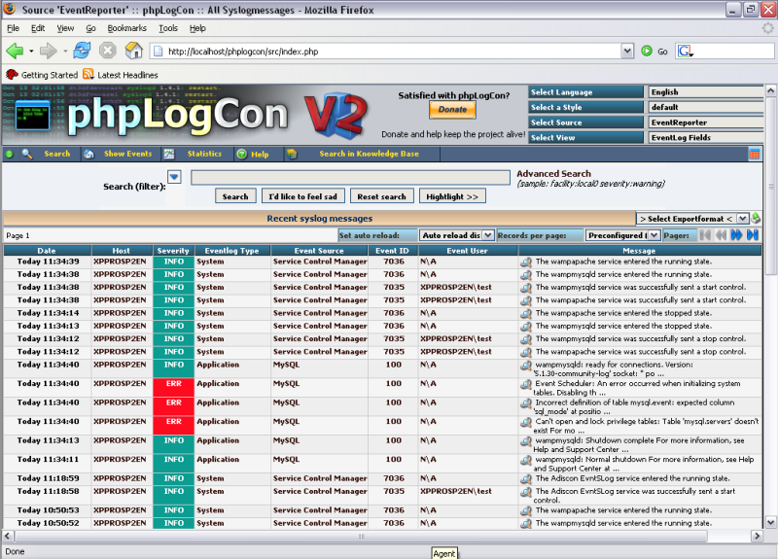Screen dimensions: 778x559
Task: Click the horizontal scrollbar at page bottom
Action: point(361,537)
